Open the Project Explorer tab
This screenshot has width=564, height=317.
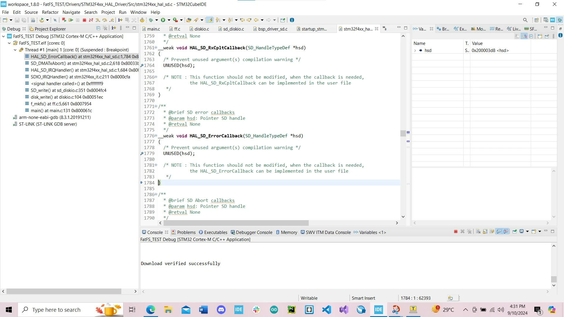point(47,29)
